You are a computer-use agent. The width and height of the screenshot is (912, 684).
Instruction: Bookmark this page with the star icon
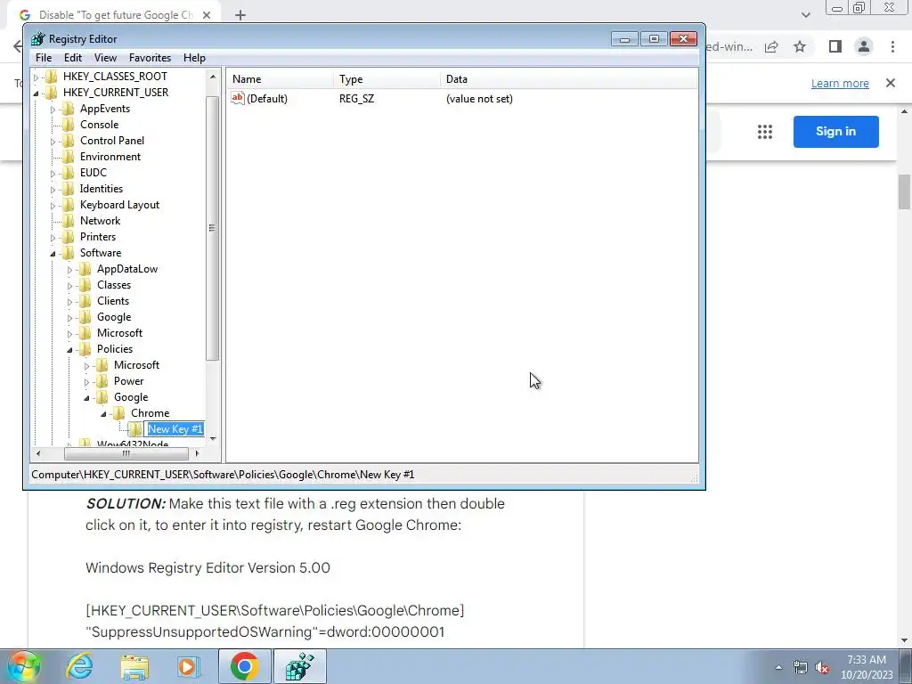[x=800, y=46]
